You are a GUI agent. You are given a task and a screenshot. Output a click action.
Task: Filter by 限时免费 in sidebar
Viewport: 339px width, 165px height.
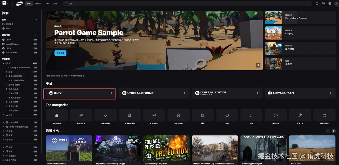(x=10, y=24)
